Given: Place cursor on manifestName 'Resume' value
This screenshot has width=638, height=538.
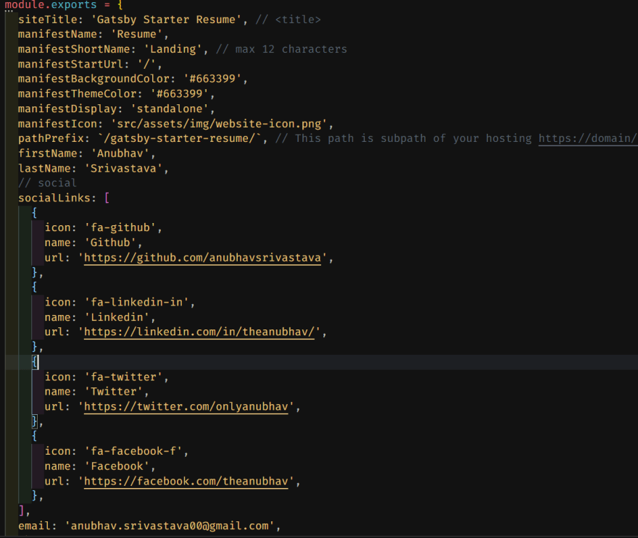Looking at the screenshot, I should point(136,34).
